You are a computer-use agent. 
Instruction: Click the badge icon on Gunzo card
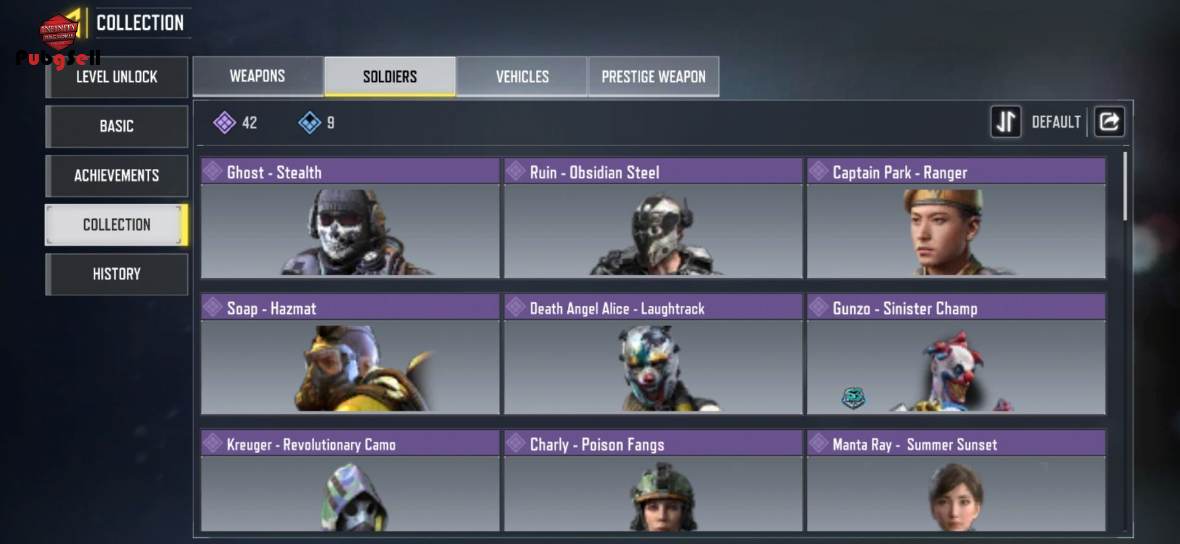[x=853, y=398]
